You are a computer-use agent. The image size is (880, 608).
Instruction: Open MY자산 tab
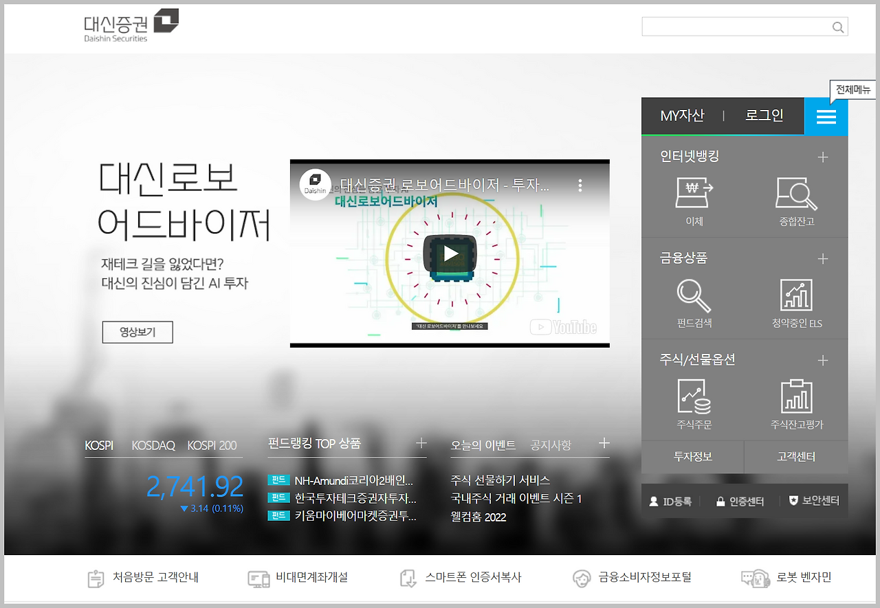[x=682, y=115]
